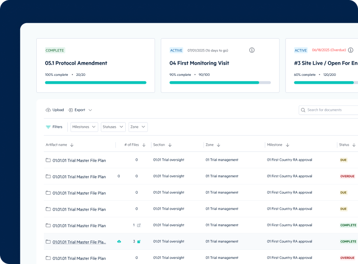The height and width of the screenshot is (264, 358).
Task: Click the cloud upload icon in the highlighted row
Action: (119, 241)
